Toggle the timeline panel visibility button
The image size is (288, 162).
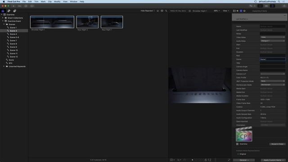[266, 6]
